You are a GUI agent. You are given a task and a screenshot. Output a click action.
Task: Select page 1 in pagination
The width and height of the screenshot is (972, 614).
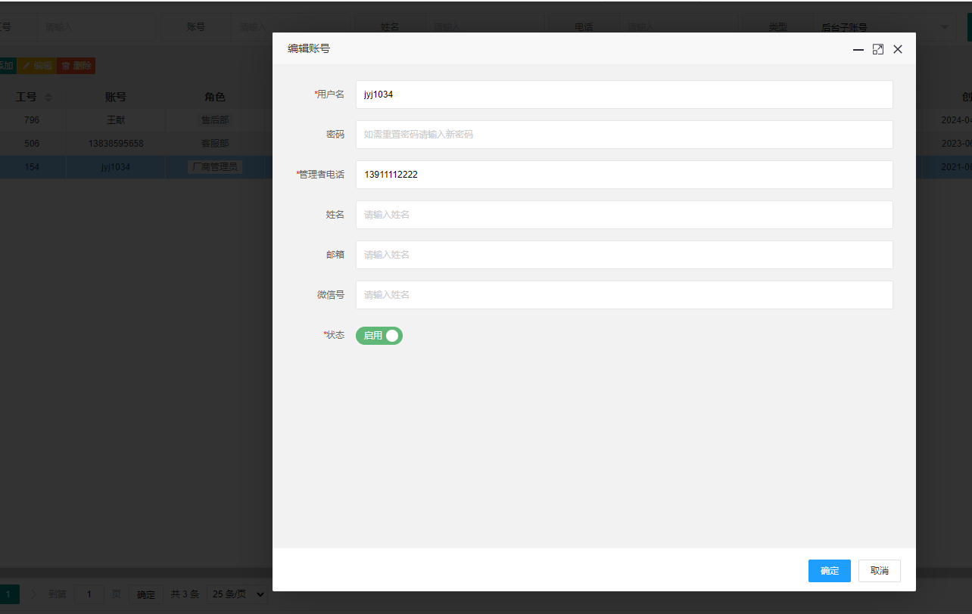tap(9, 594)
